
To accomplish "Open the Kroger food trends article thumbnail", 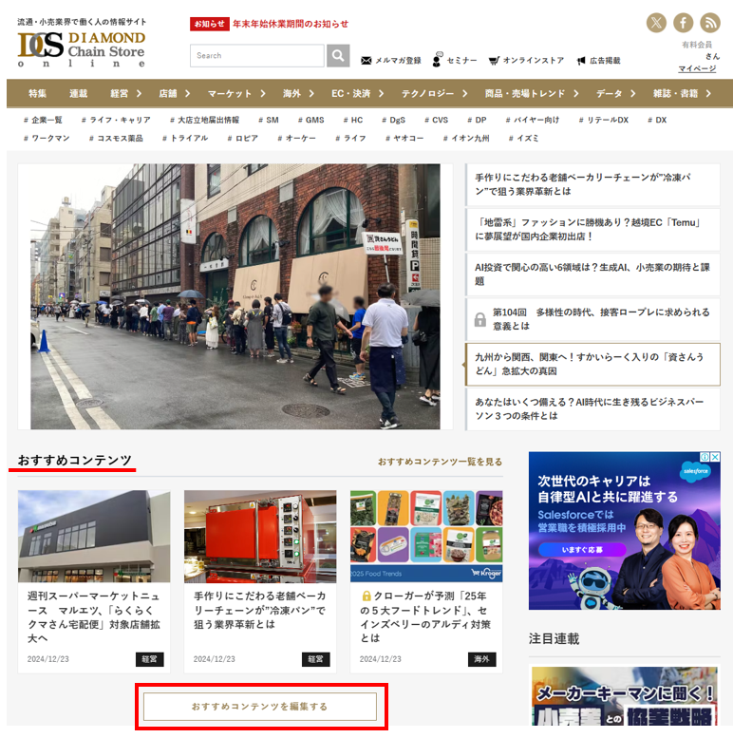I will point(425,536).
